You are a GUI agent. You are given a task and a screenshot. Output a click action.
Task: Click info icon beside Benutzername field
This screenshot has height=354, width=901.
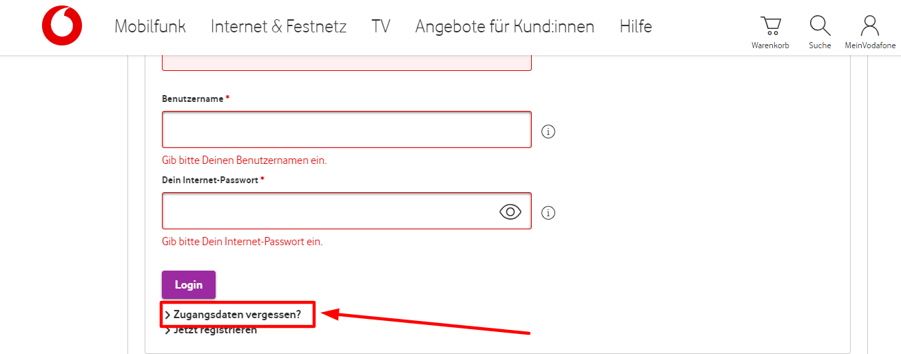[x=548, y=131]
